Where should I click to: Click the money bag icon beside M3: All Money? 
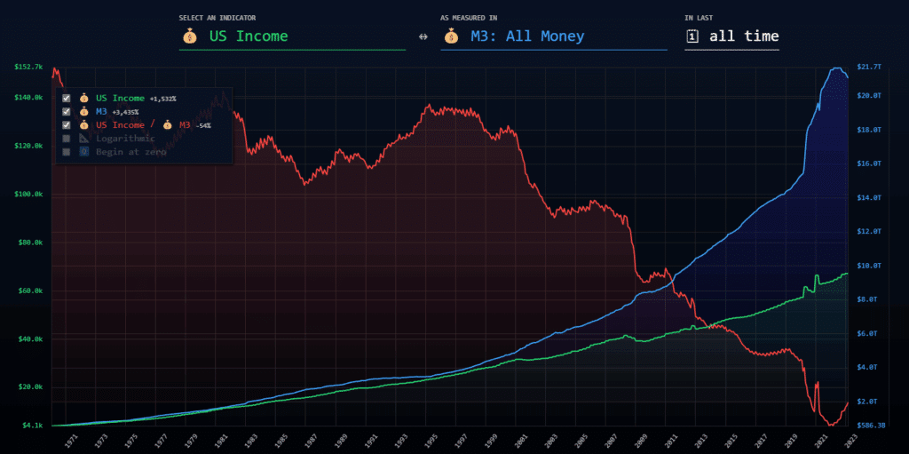point(451,36)
